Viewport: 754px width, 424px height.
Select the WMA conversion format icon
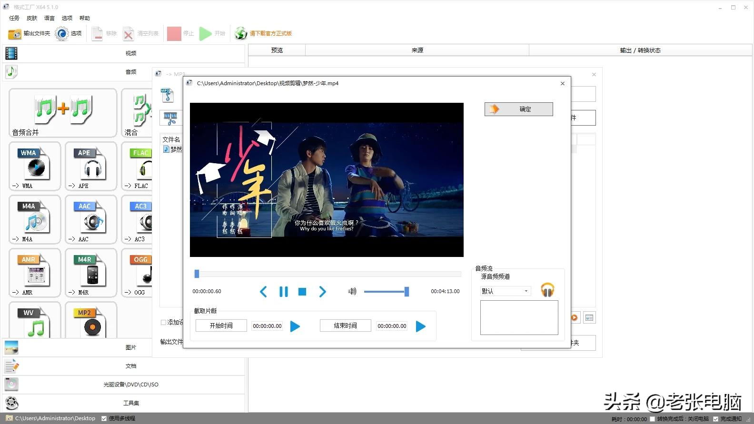[35, 166]
